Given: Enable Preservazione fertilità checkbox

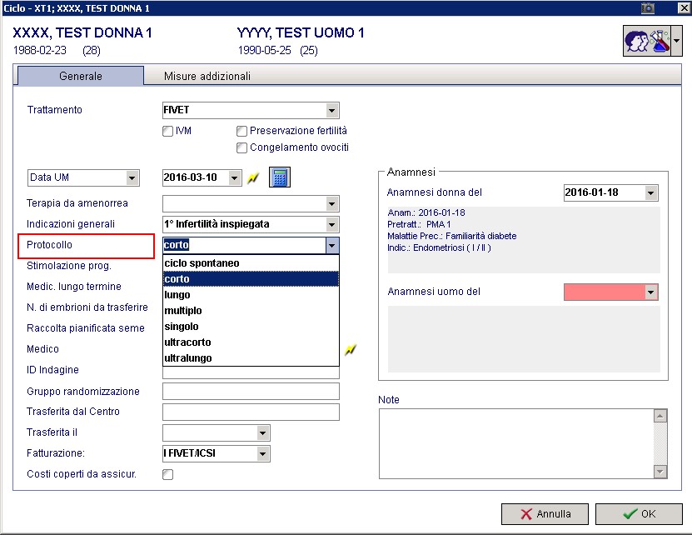Looking at the screenshot, I should [x=241, y=131].
